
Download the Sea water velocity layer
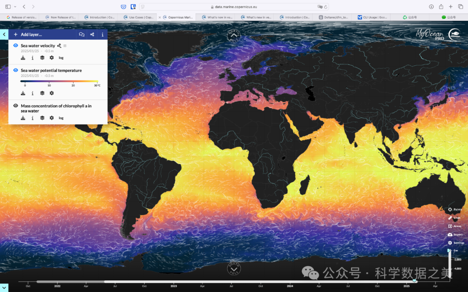[23, 58]
